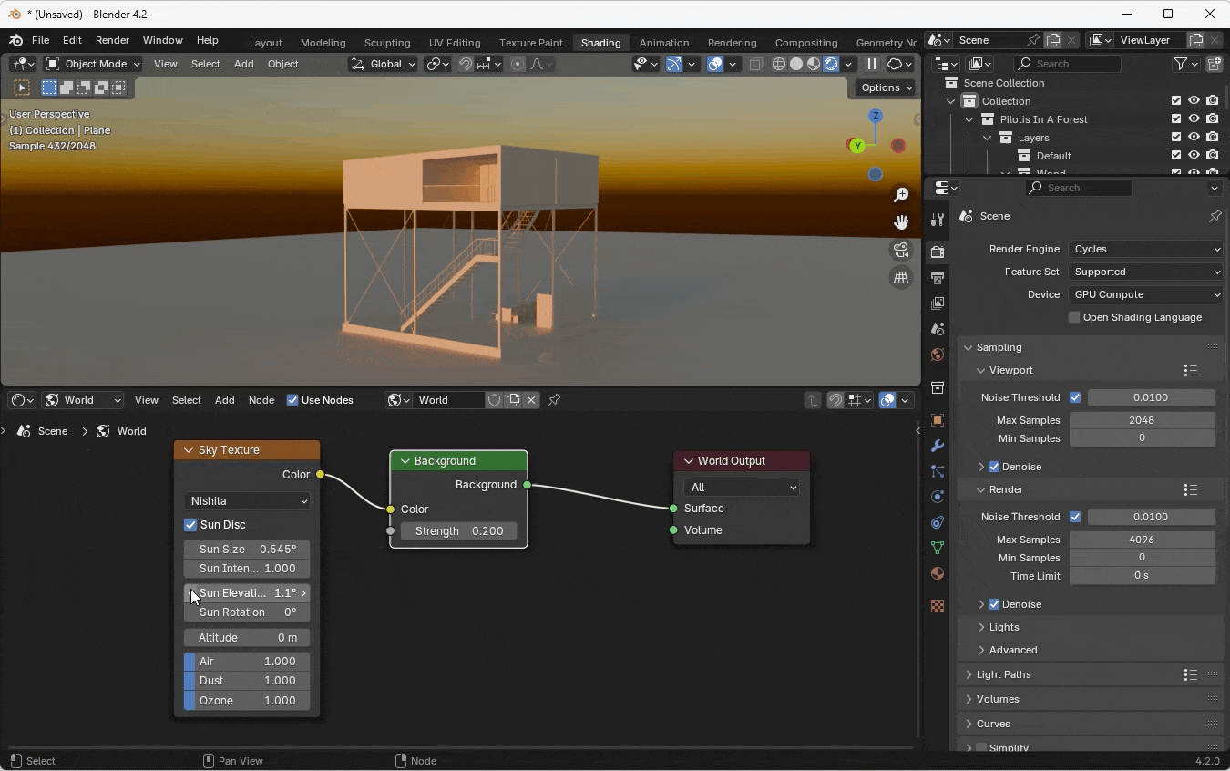Switch perspective/orthographic grid icon

[901, 277]
